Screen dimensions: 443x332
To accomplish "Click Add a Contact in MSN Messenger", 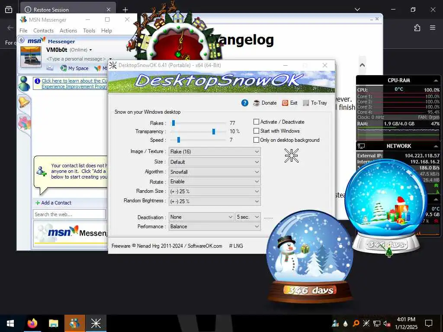I will pos(53,203).
